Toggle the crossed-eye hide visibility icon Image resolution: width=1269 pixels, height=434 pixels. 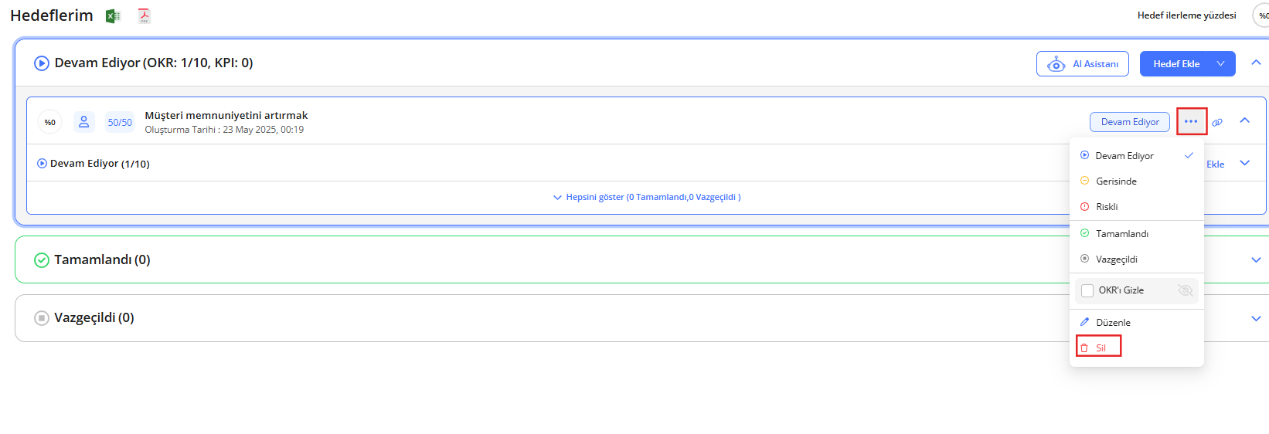(1185, 290)
